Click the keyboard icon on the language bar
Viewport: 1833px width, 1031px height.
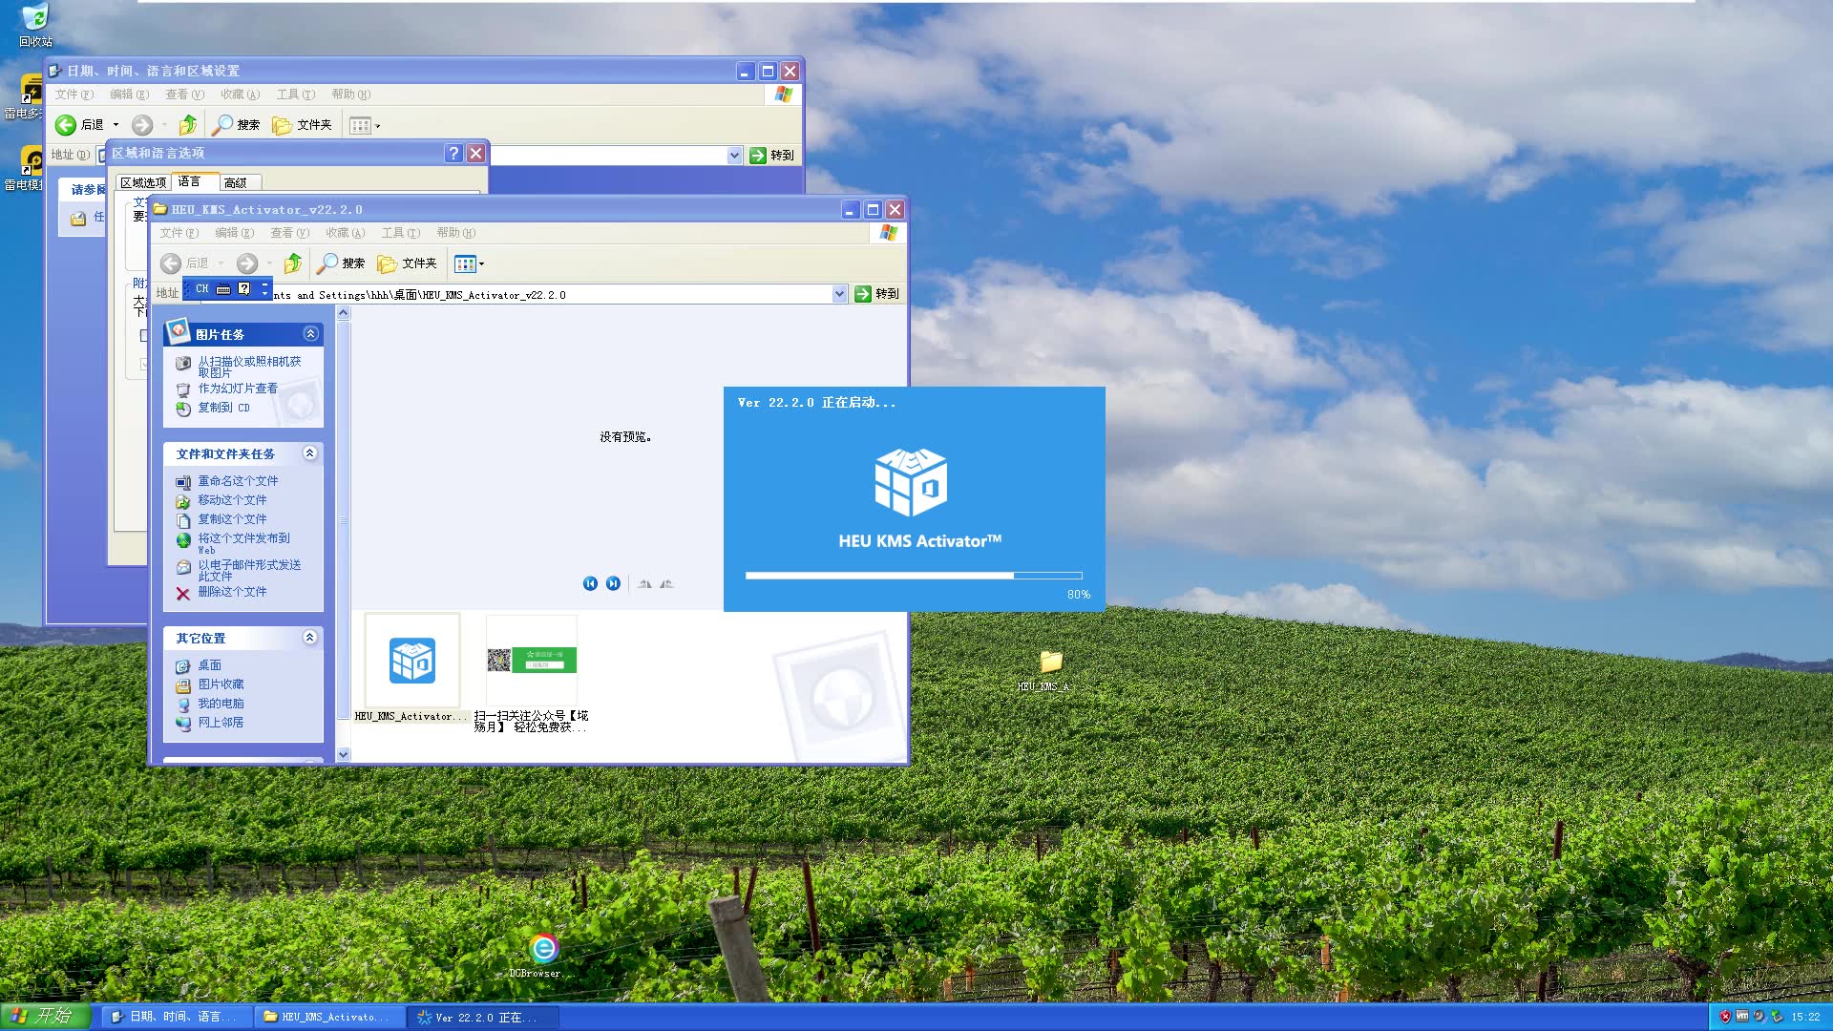coord(223,289)
